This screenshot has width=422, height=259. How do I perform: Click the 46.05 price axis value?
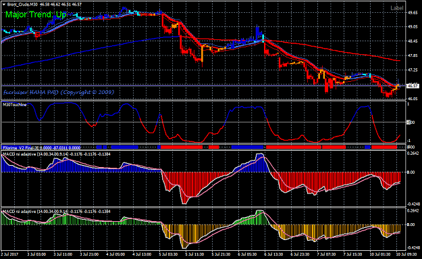[413, 99]
